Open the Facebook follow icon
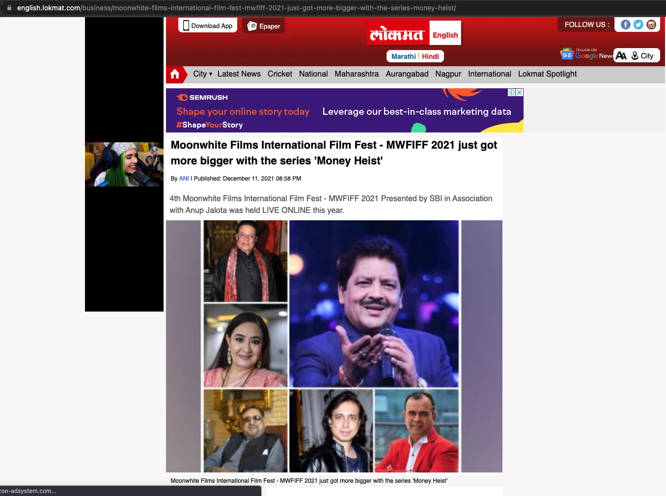Viewport: 666px width, 496px height. coord(625,25)
